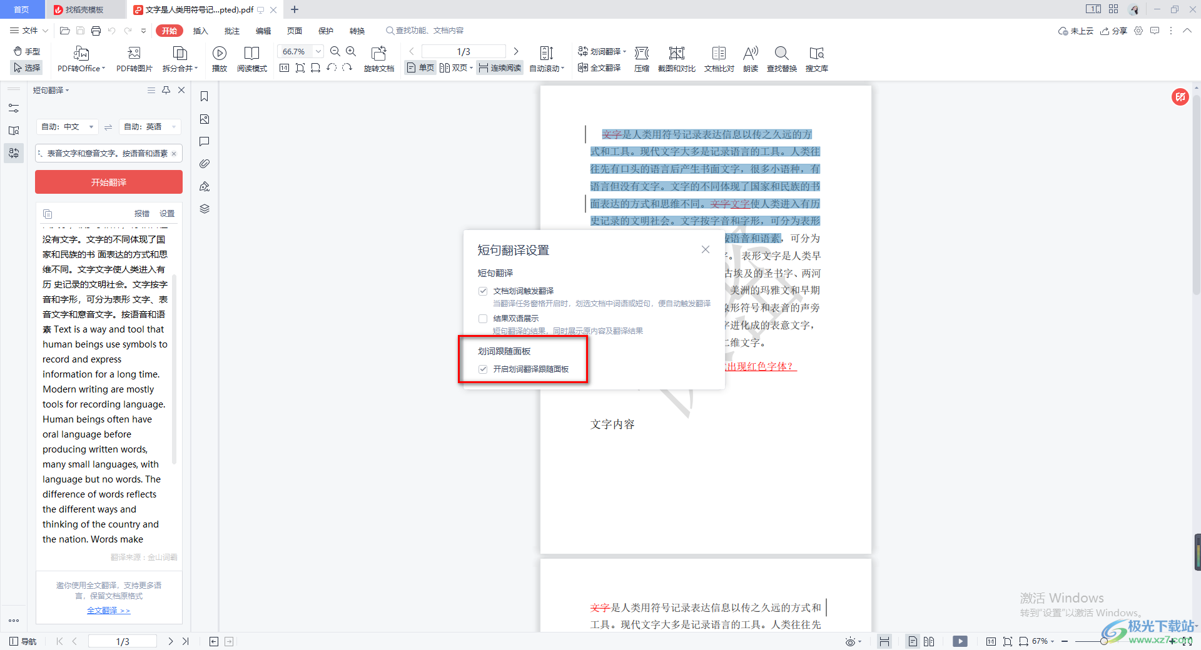1201x650 pixels.
Task: Enable 结果双语展示 checkbox
Action: coord(483,319)
